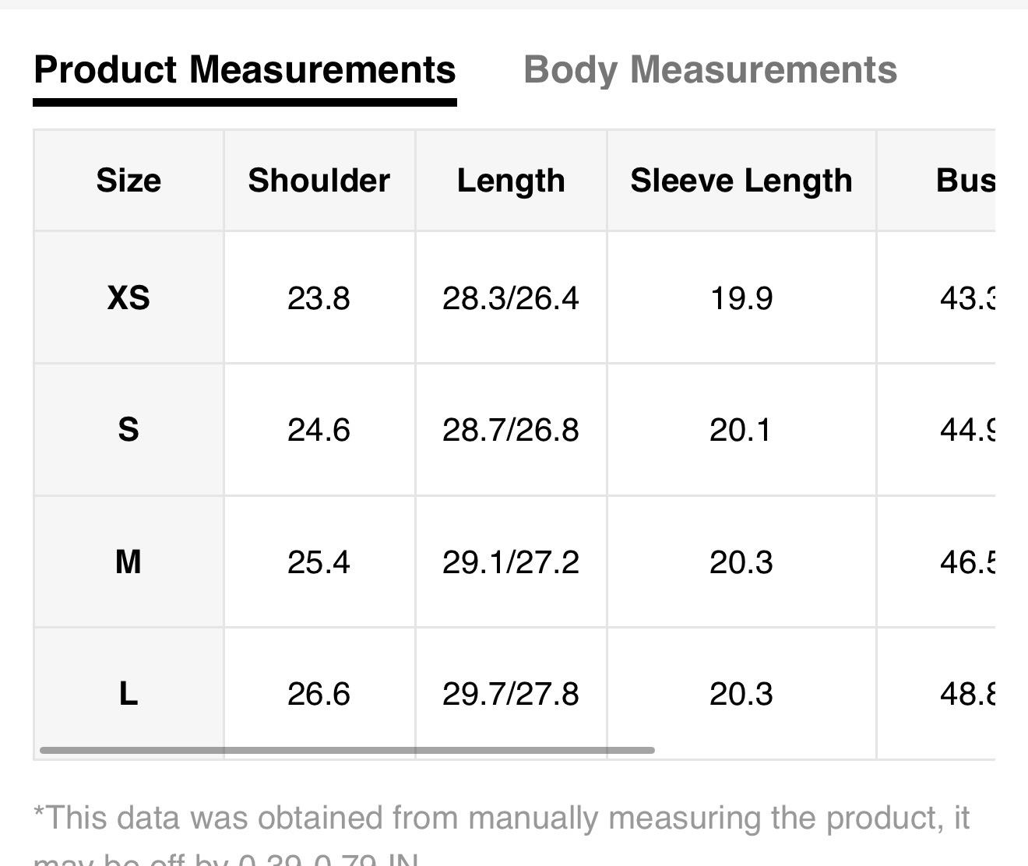The height and width of the screenshot is (866, 1028).
Task: Click the Size column header
Action: pyautogui.click(x=128, y=181)
